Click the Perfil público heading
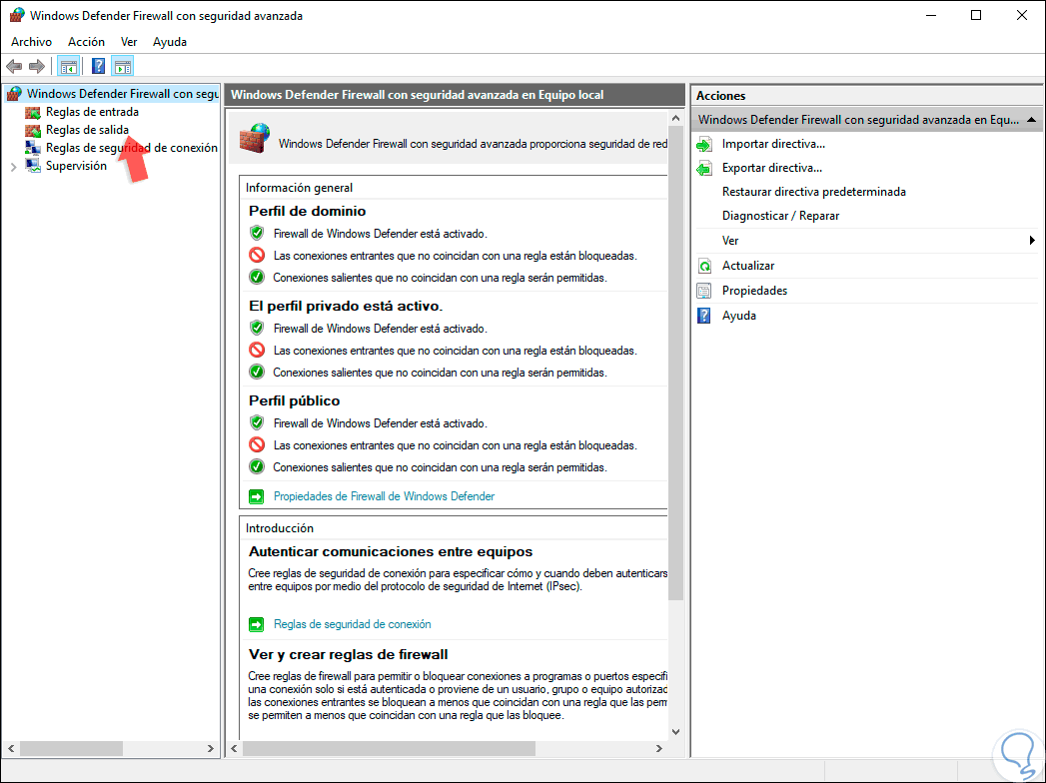The width and height of the screenshot is (1046, 783). tap(294, 400)
